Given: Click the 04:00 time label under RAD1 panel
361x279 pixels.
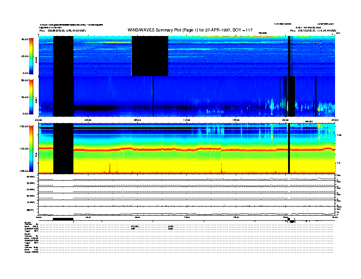Looking at the screenshot, I should pyautogui.click(x=88, y=120).
